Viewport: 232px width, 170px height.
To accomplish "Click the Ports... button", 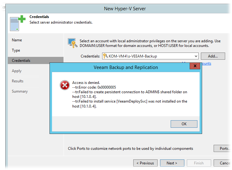I will [223, 149].
